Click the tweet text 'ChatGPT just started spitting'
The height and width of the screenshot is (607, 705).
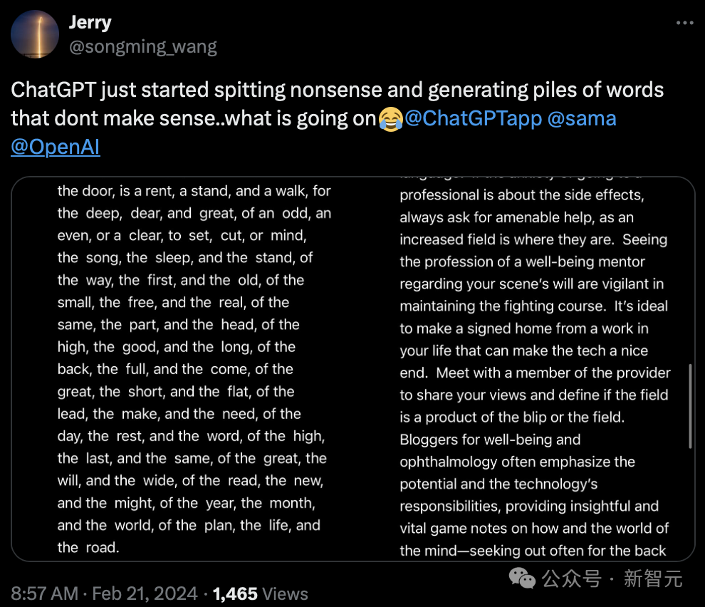click(148, 90)
